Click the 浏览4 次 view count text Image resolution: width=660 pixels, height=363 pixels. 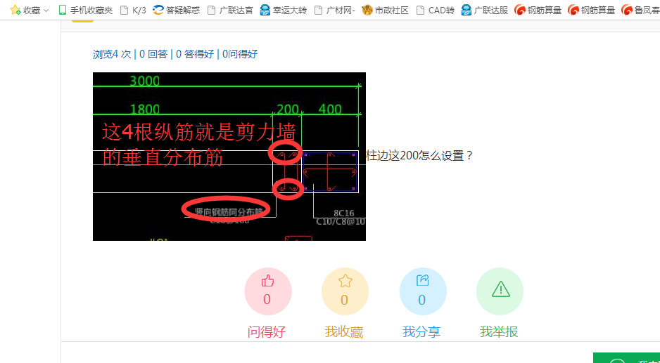112,54
